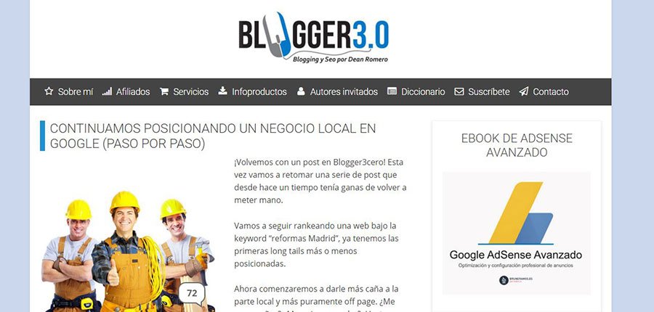The width and height of the screenshot is (654, 312).
Task: Go to the Servicios page
Action: [191, 91]
